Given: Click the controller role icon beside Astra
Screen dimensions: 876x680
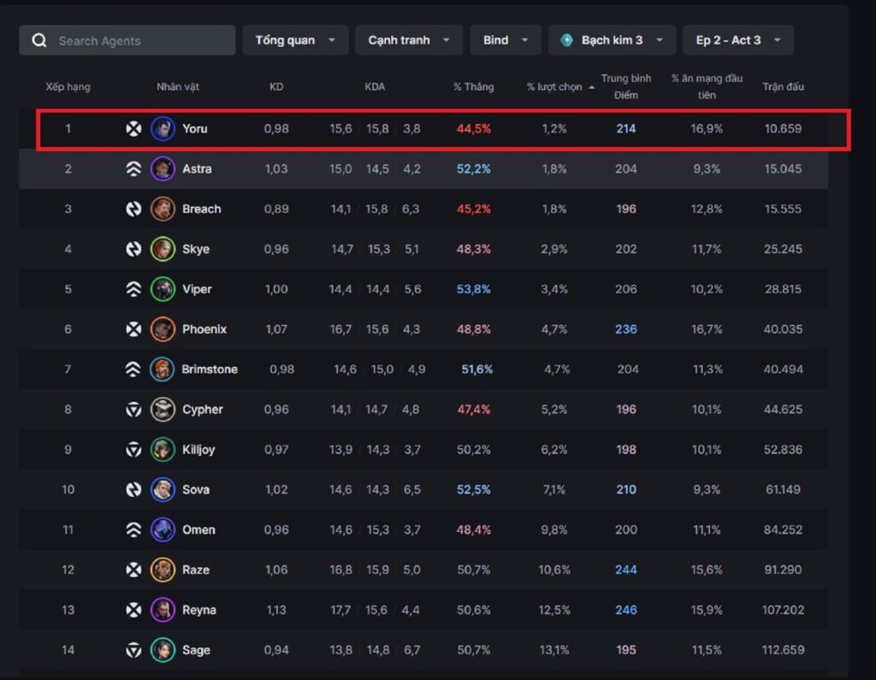Looking at the screenshot, I should click(133, 169).
